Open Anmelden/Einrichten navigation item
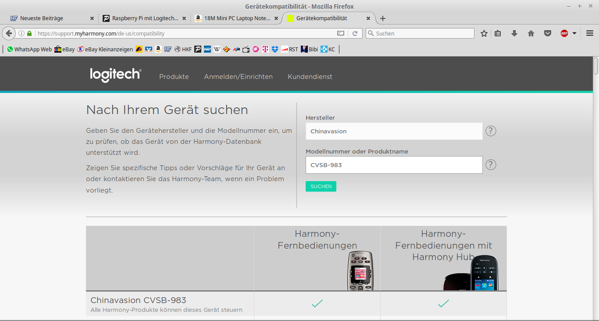This screenshot has height=321, width=599. [238, 77]
